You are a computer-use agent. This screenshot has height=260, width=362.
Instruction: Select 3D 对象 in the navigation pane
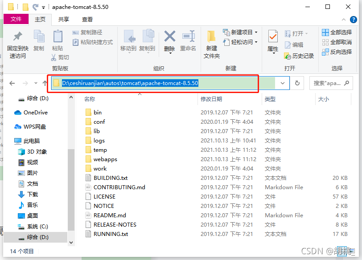point(32,152)
